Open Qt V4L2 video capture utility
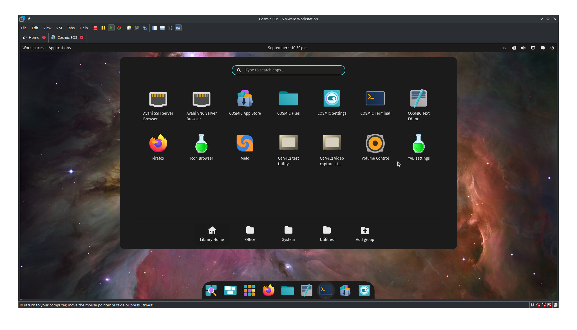 pyautogui.click(x=332, y=150)
